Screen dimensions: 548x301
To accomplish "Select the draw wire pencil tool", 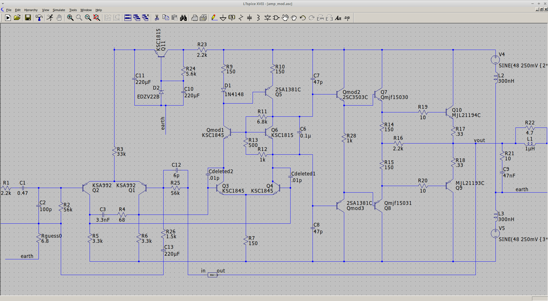I will (x=214, y=18).
